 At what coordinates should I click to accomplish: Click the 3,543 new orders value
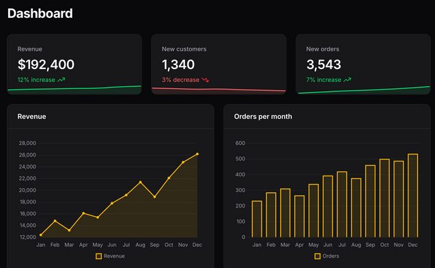[324, 64]
